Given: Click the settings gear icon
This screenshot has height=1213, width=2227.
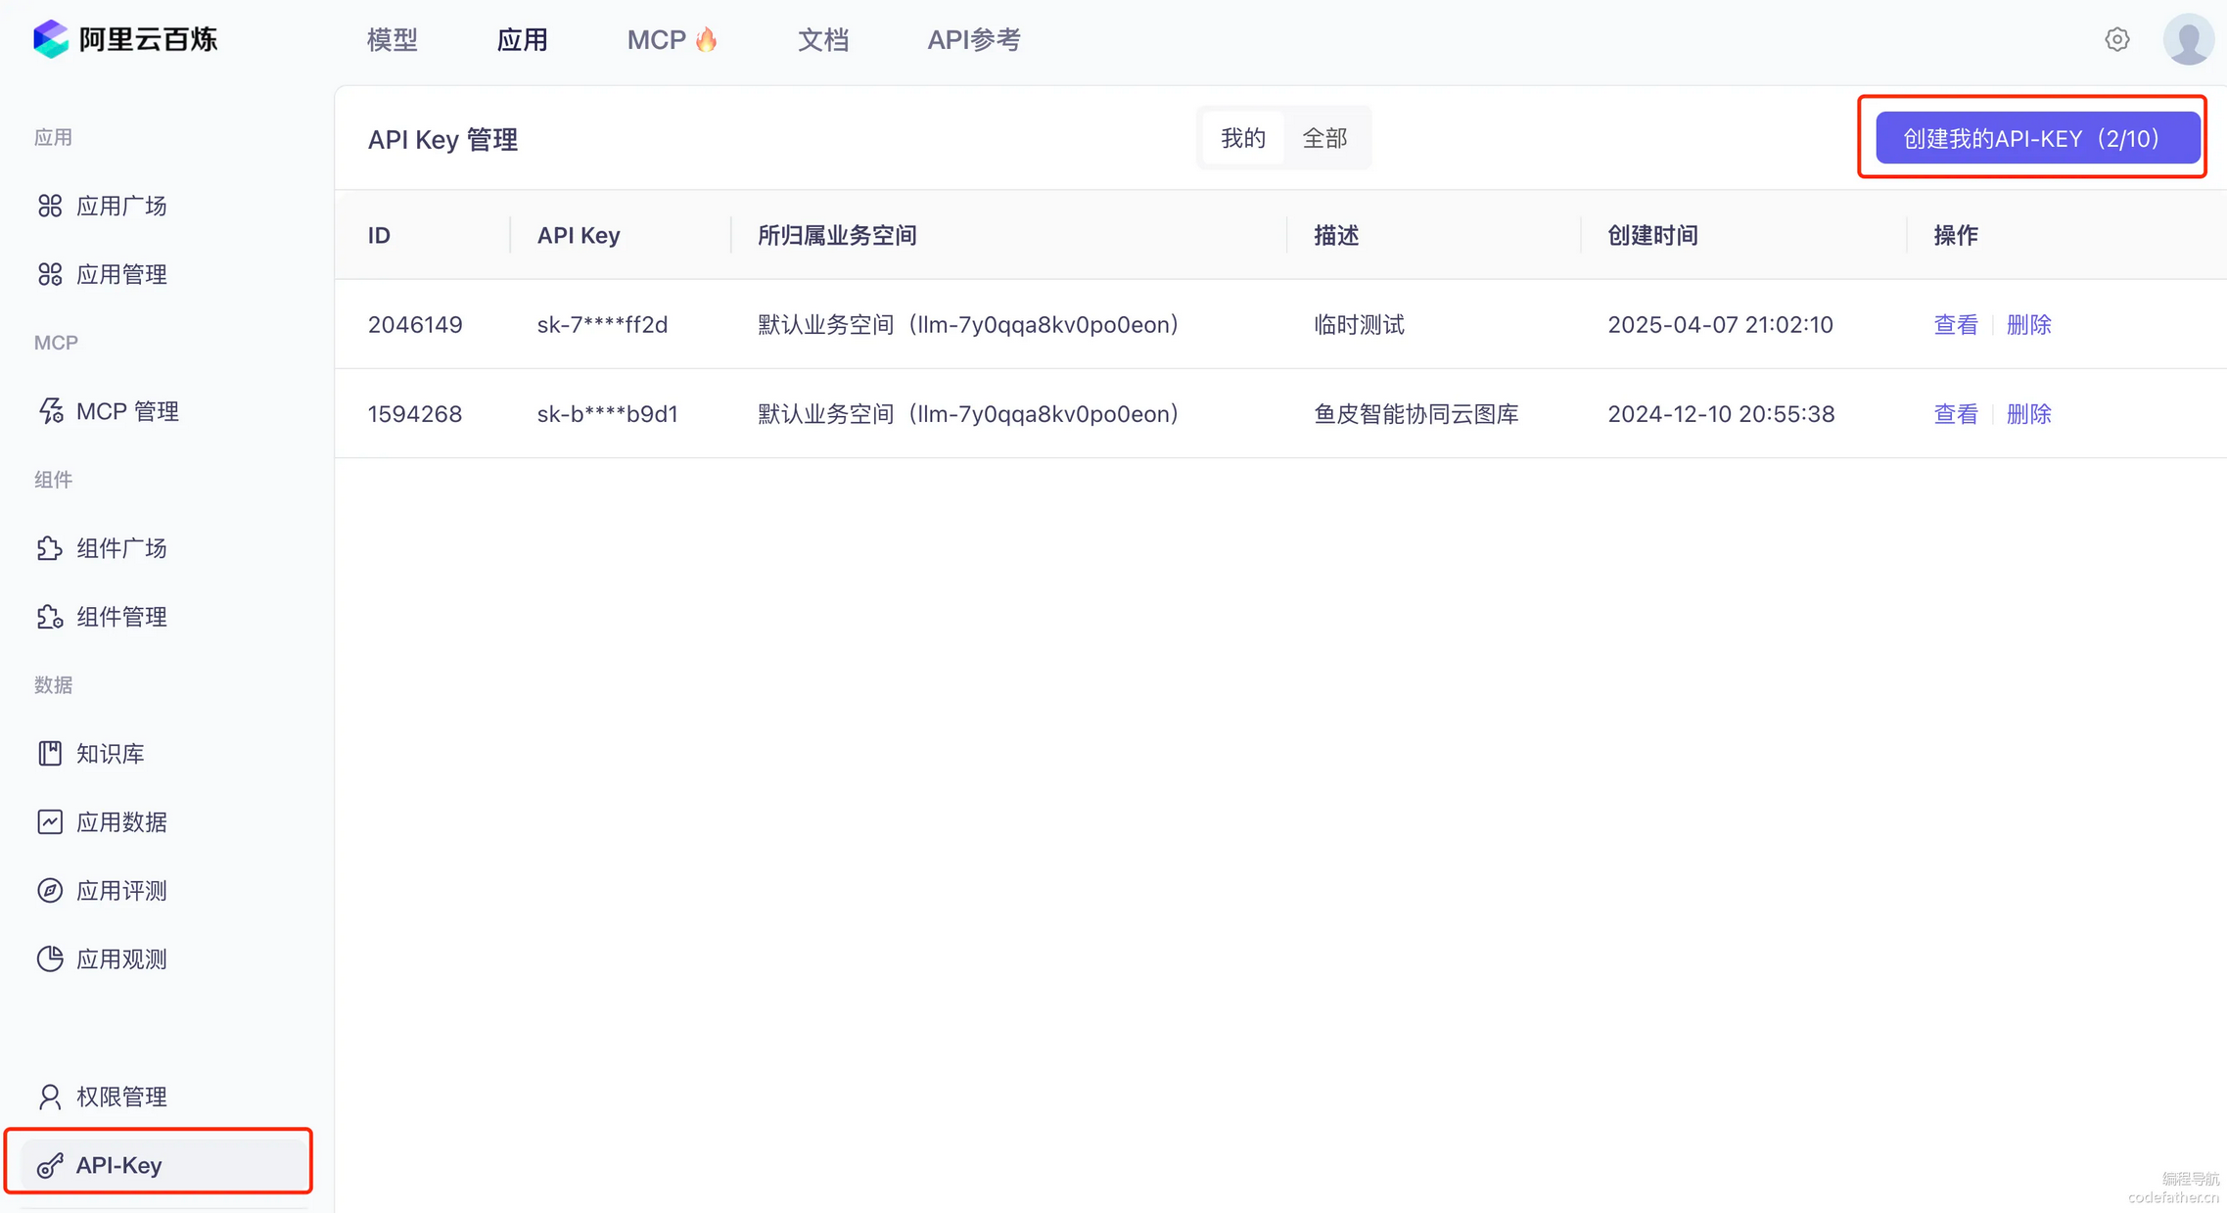Looking at the screenshot, I should point(2116,39).
